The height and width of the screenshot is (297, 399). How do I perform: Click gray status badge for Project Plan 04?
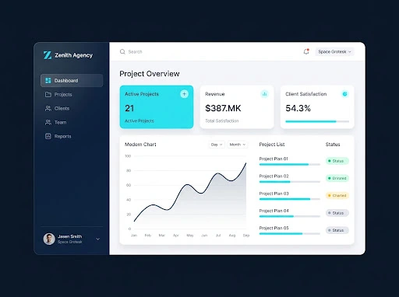337,213
